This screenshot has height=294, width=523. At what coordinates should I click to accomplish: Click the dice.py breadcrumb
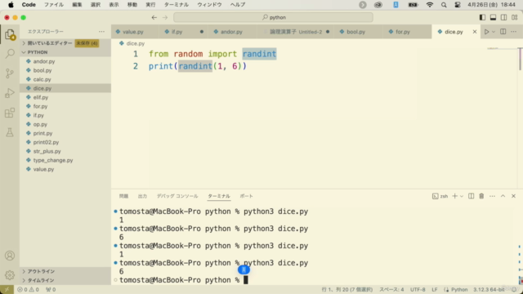(x=132, y=43)
